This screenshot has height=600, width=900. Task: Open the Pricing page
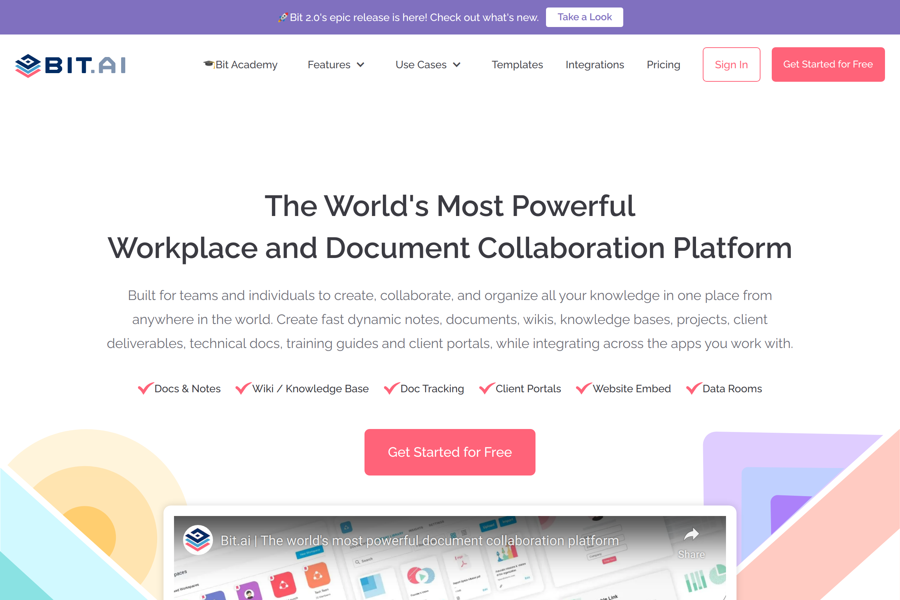[x=663, y=64]
